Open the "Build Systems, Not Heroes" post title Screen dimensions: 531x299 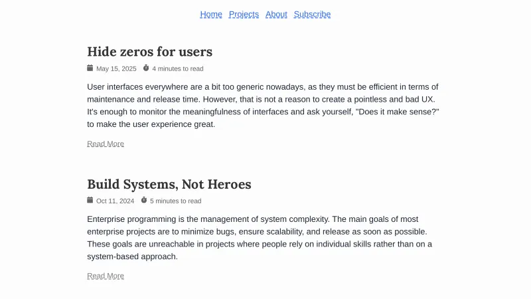[x=169, y=184]
